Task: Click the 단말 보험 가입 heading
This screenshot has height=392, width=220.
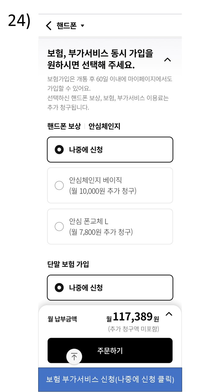Action: (68, 264)
